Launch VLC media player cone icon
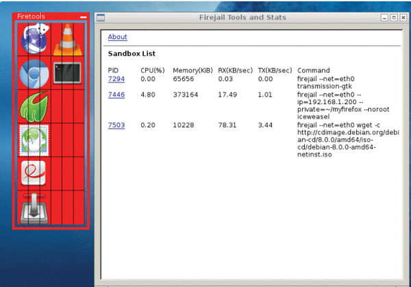The width and height of the screenshot is (411, 287). pos(68,39)
